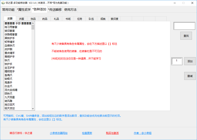Click the quantity field beside 添加
The image size is (197, 140).
pyautogui.click(x=177, y=61)
